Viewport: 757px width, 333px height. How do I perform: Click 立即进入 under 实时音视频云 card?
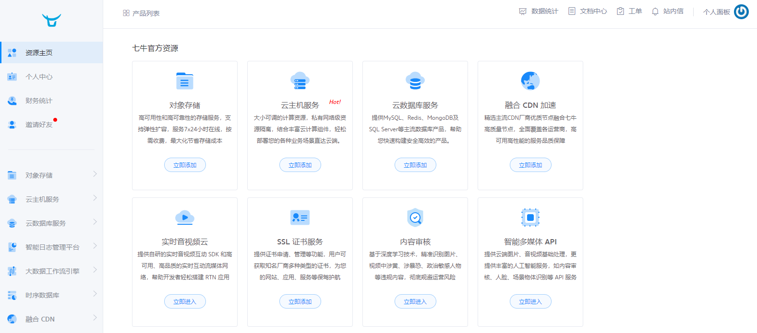pos(185,301)
